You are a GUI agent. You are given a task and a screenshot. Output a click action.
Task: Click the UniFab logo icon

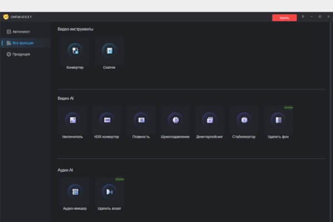(x=6, y=17)
